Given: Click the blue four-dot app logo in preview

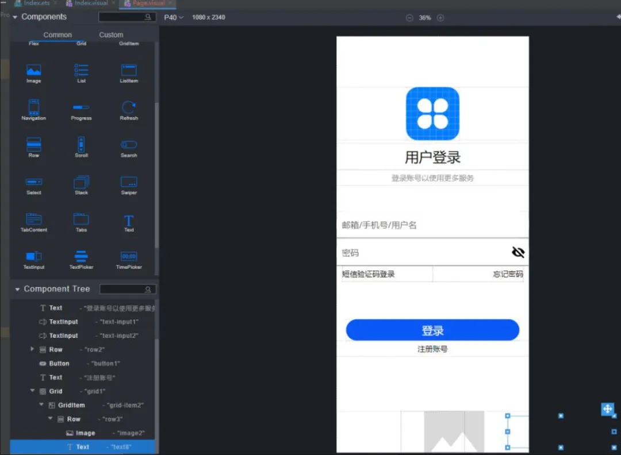Looking at the screenshot, I should (x=432, y=114).
